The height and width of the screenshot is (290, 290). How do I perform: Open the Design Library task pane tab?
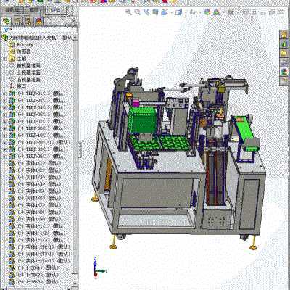tap(284, 43)
